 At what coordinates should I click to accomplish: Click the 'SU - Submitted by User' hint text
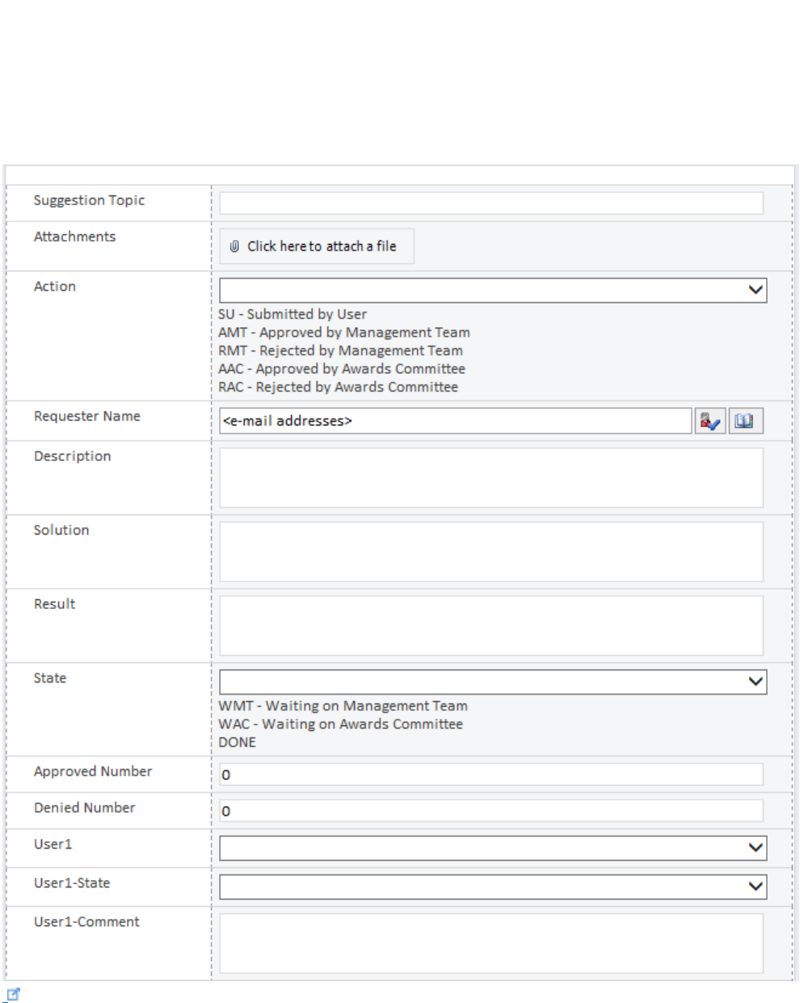pyautogui.click(x=293, y=314)
